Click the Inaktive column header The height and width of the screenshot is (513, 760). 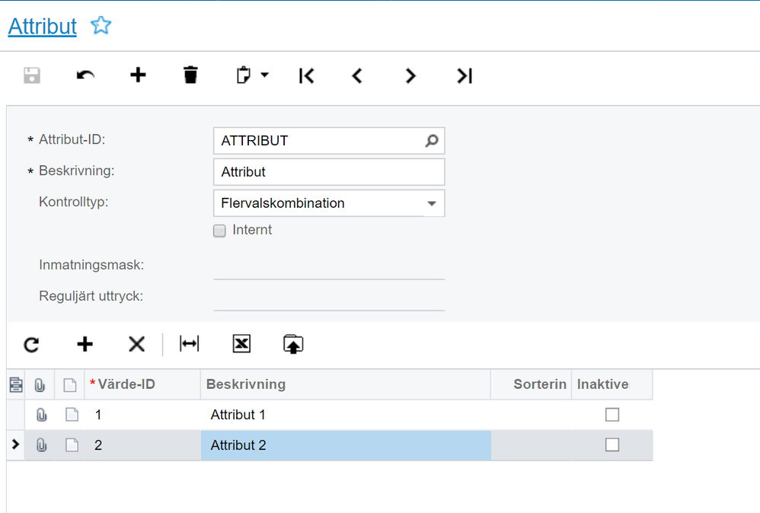(x=612, y=384)
